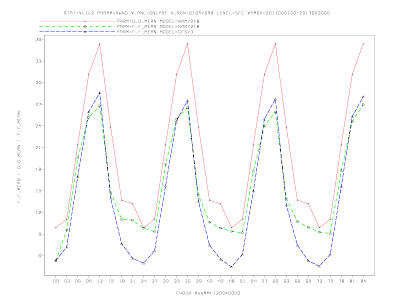Click x-axis forecast hour 21
Viewport: 396px width, 306px height.
pos(132,281)
